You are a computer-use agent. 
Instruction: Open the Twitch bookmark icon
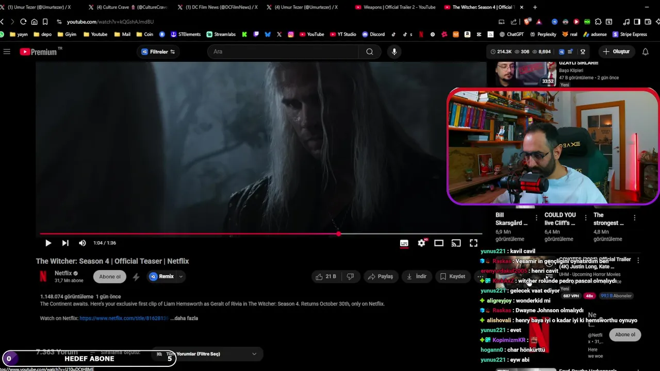pyautogui.click(x=256, y=35)
